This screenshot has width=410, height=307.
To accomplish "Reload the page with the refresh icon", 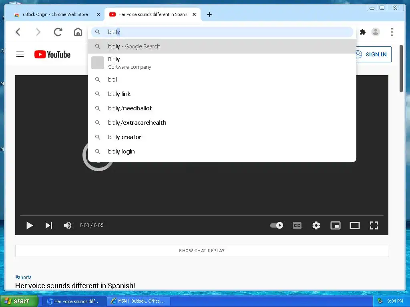I will [x=58, y=32].
